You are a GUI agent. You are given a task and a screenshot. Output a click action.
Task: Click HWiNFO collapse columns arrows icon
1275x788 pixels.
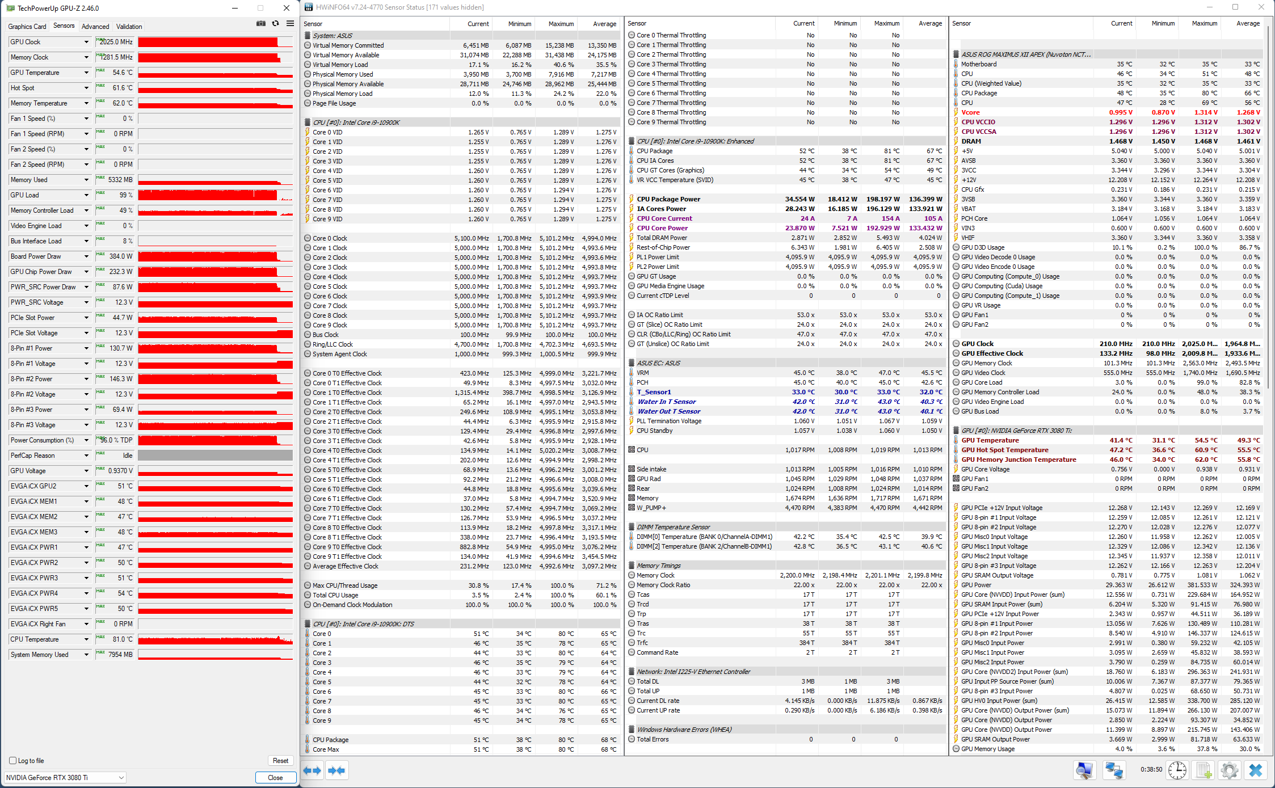pos(336,770)
